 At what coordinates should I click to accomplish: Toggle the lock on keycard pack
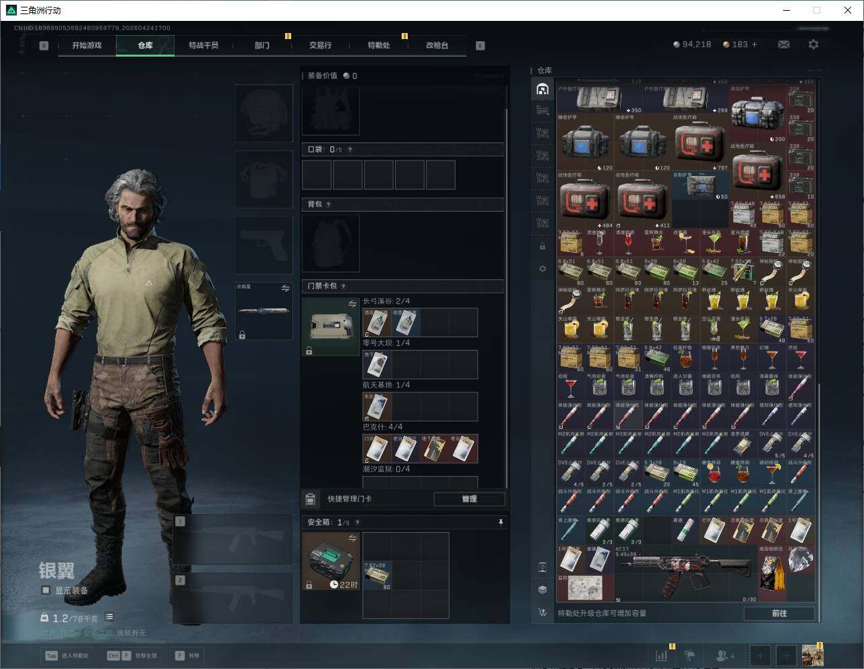[x=309, y=351]
